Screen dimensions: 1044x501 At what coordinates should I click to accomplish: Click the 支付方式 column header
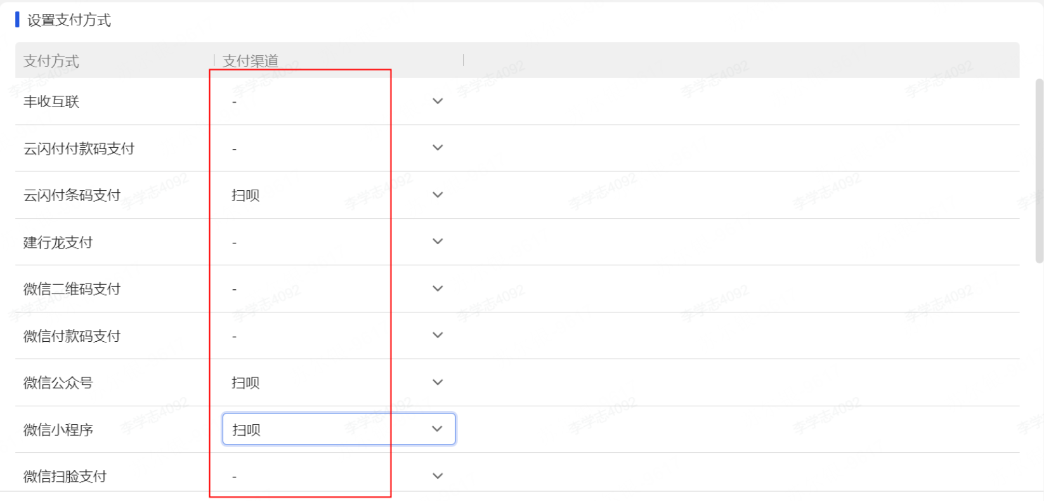point(51,61)
